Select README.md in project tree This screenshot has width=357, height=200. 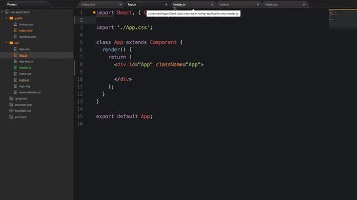[x=23, y=111]
